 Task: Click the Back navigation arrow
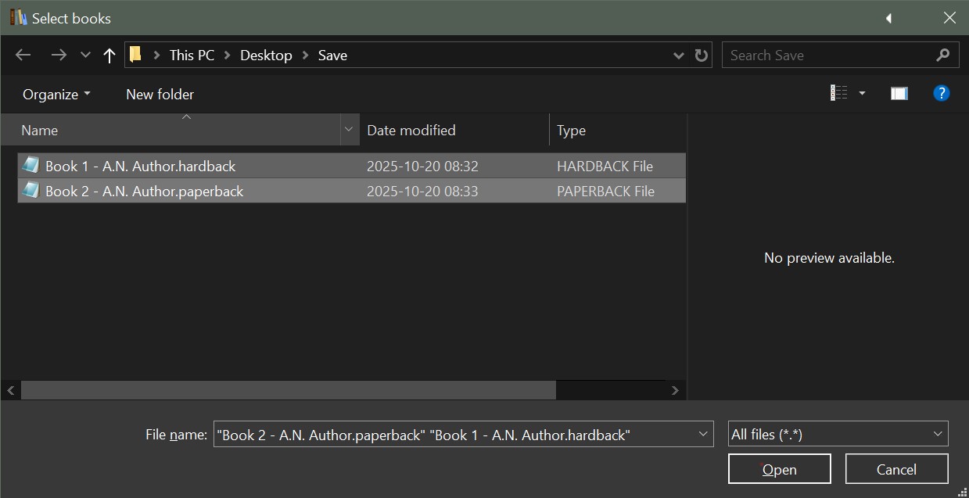[23, 55]
